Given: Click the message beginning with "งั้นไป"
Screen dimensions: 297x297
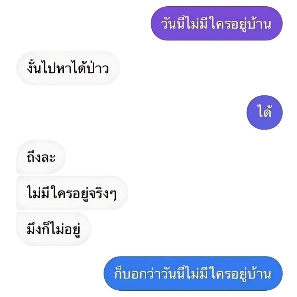Looking at the screenshot, I should pyautogui.click(x=68, y=68).
